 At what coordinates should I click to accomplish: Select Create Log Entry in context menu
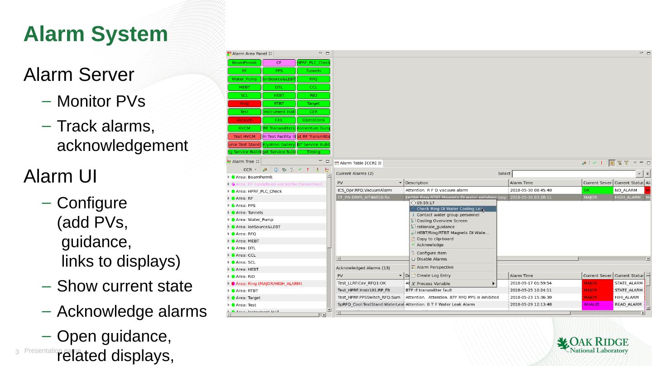[433, 276]
